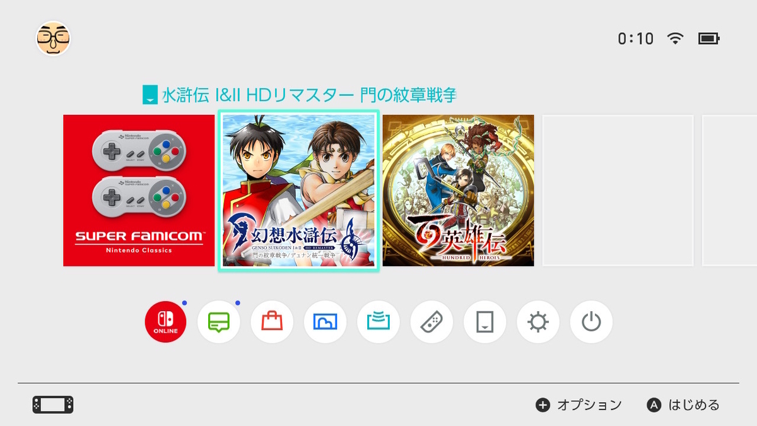Launch the Hundred Heroes game tile
The image size is (757, 426).
tap(459, 191)
